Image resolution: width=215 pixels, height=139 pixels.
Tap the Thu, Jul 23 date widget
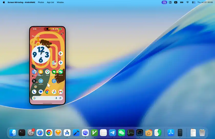tap(36, 36)
